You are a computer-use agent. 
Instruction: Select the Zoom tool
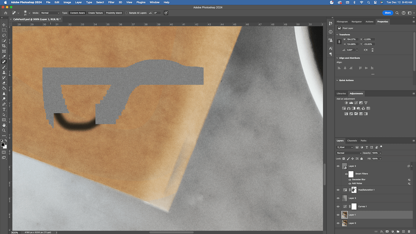coord(4,130)
